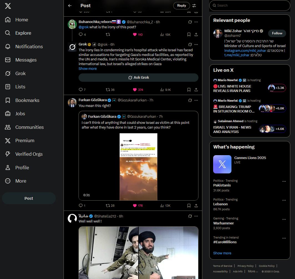
Task: Open more options on Shatella212's reply
Action: point(196,216)
